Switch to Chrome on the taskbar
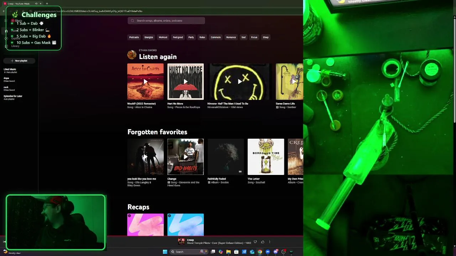Viewport: 456px width, 256px height. (260, 252)
